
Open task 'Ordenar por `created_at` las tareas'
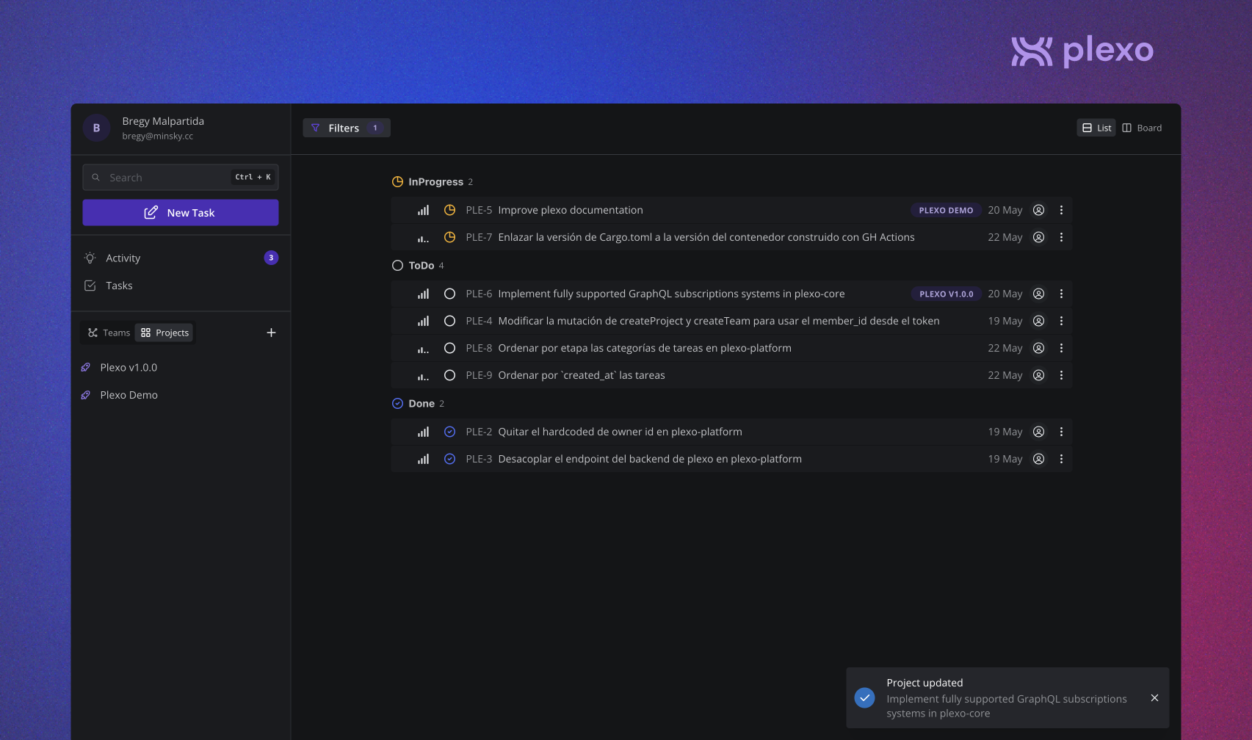(x=582, y=375)
